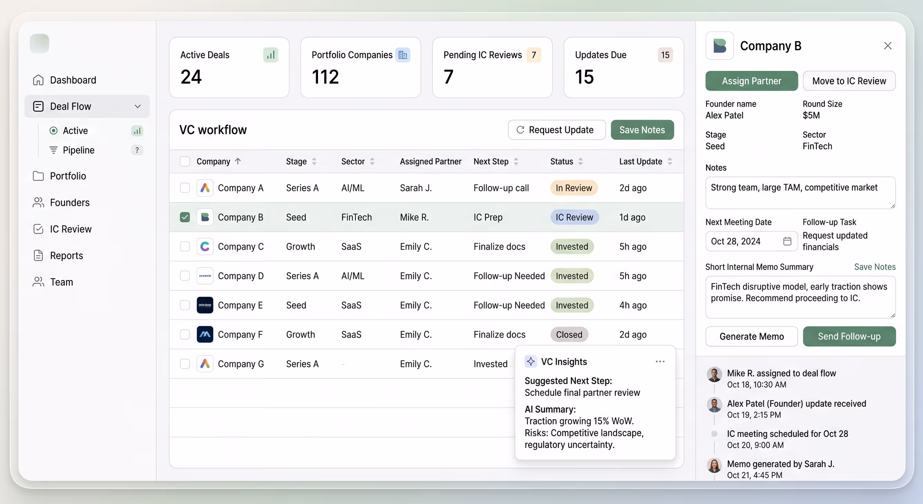Click the Pipeline filter icon
923x504 pixels.
(54, 150)
